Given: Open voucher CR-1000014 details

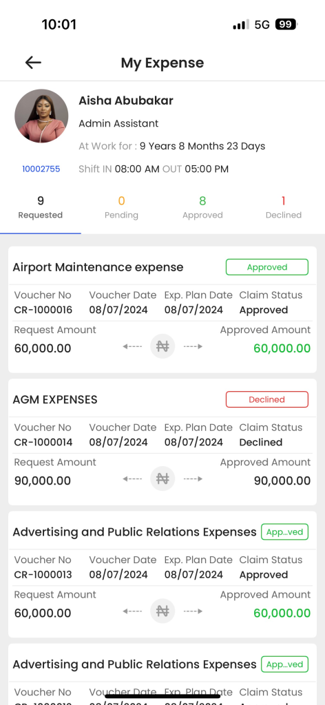Looking at the screenshot, I should [x=43, y=443].
